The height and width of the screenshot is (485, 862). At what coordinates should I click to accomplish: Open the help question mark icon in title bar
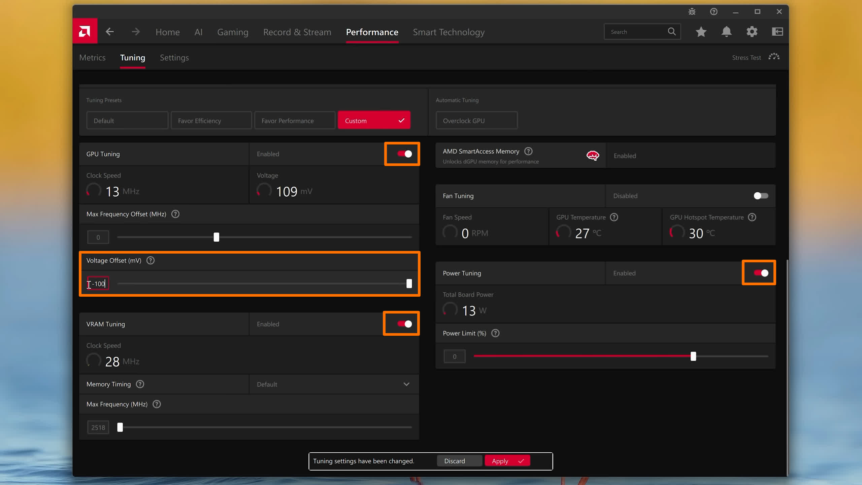tap(714, 12)
